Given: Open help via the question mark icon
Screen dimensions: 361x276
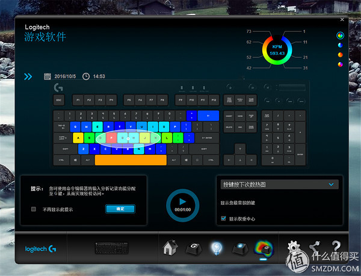Looking at the screenshot, I should (336, 246).
